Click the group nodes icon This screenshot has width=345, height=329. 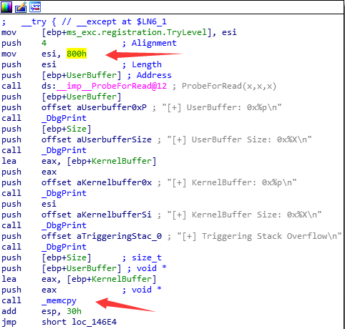point(35,7)
